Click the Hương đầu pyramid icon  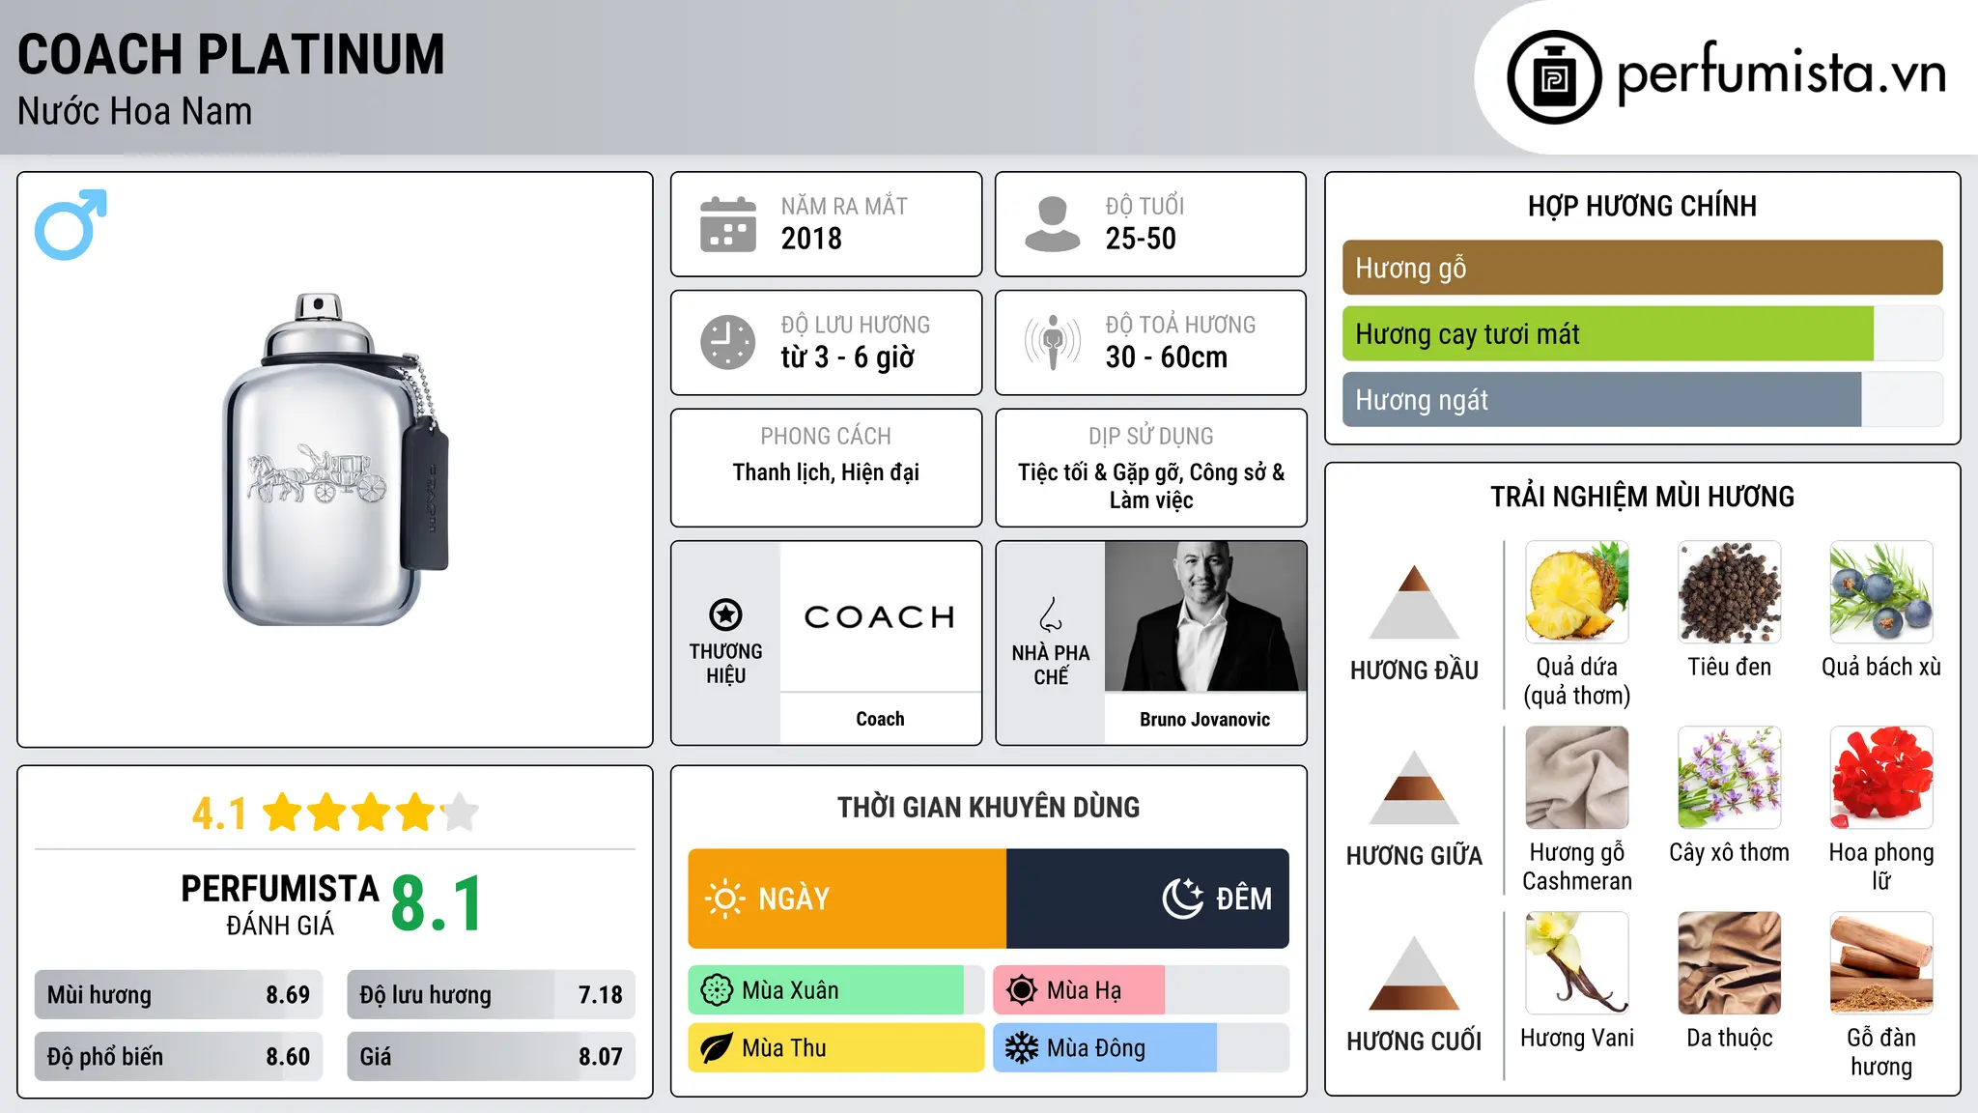(x=1414, y=601)
